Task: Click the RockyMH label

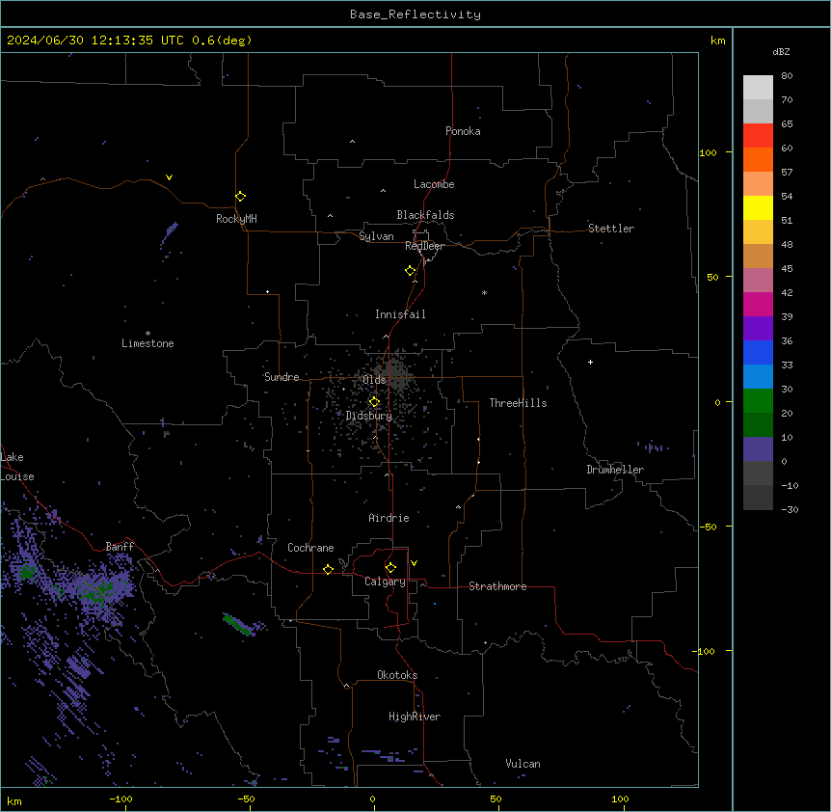Action: [236, 219]
